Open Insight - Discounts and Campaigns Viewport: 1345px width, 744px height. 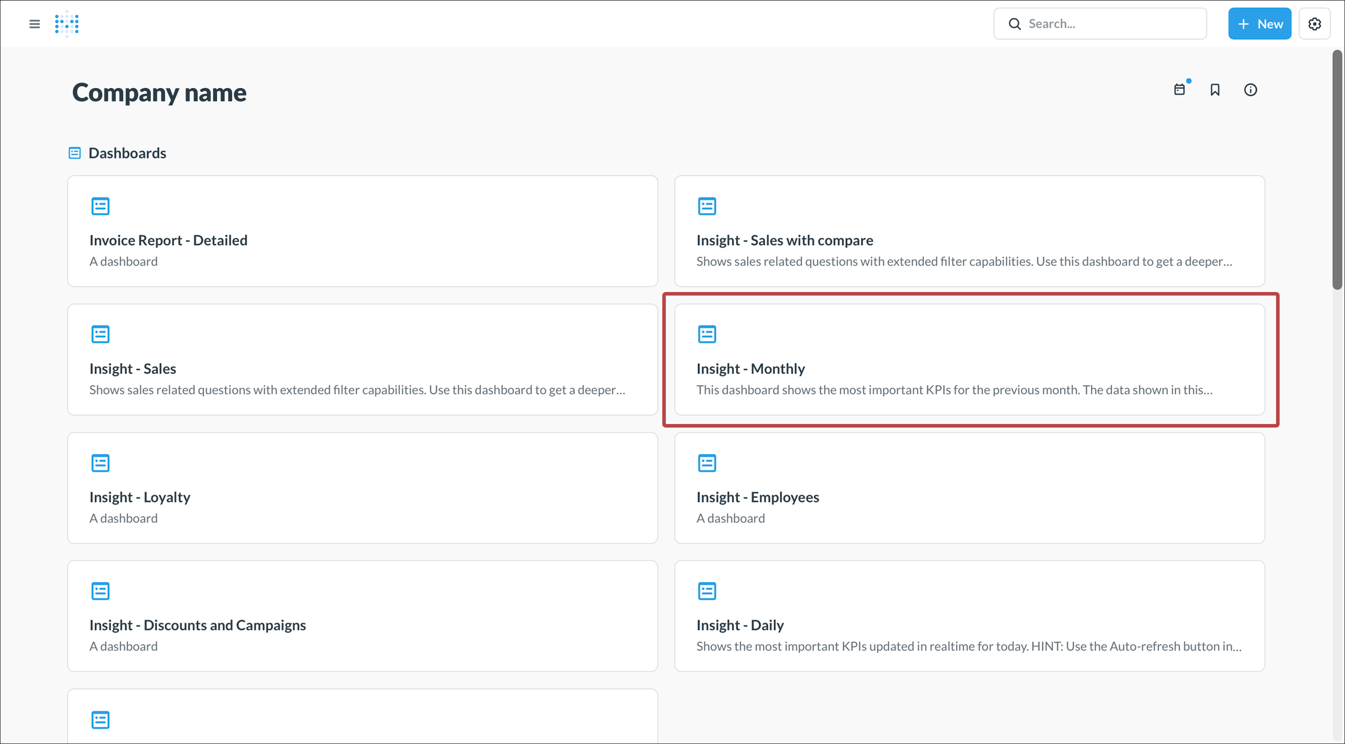coord(197,625)
